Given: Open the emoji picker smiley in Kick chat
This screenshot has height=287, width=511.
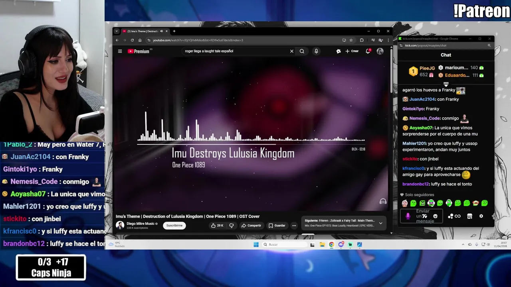Looking at the screenshot, I should click(435, 216).
